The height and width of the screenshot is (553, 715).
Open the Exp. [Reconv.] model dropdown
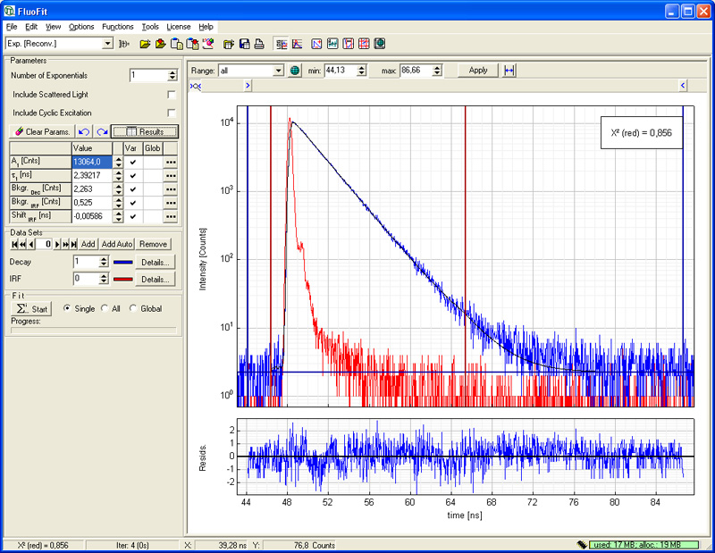point(107,43)
